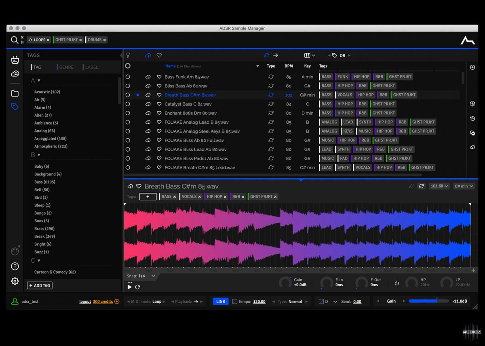This screenshot has width=485, height=346.
Task: Select the radio circle for Bliss Bass Ab 80.wav
Action: (128, 86)
